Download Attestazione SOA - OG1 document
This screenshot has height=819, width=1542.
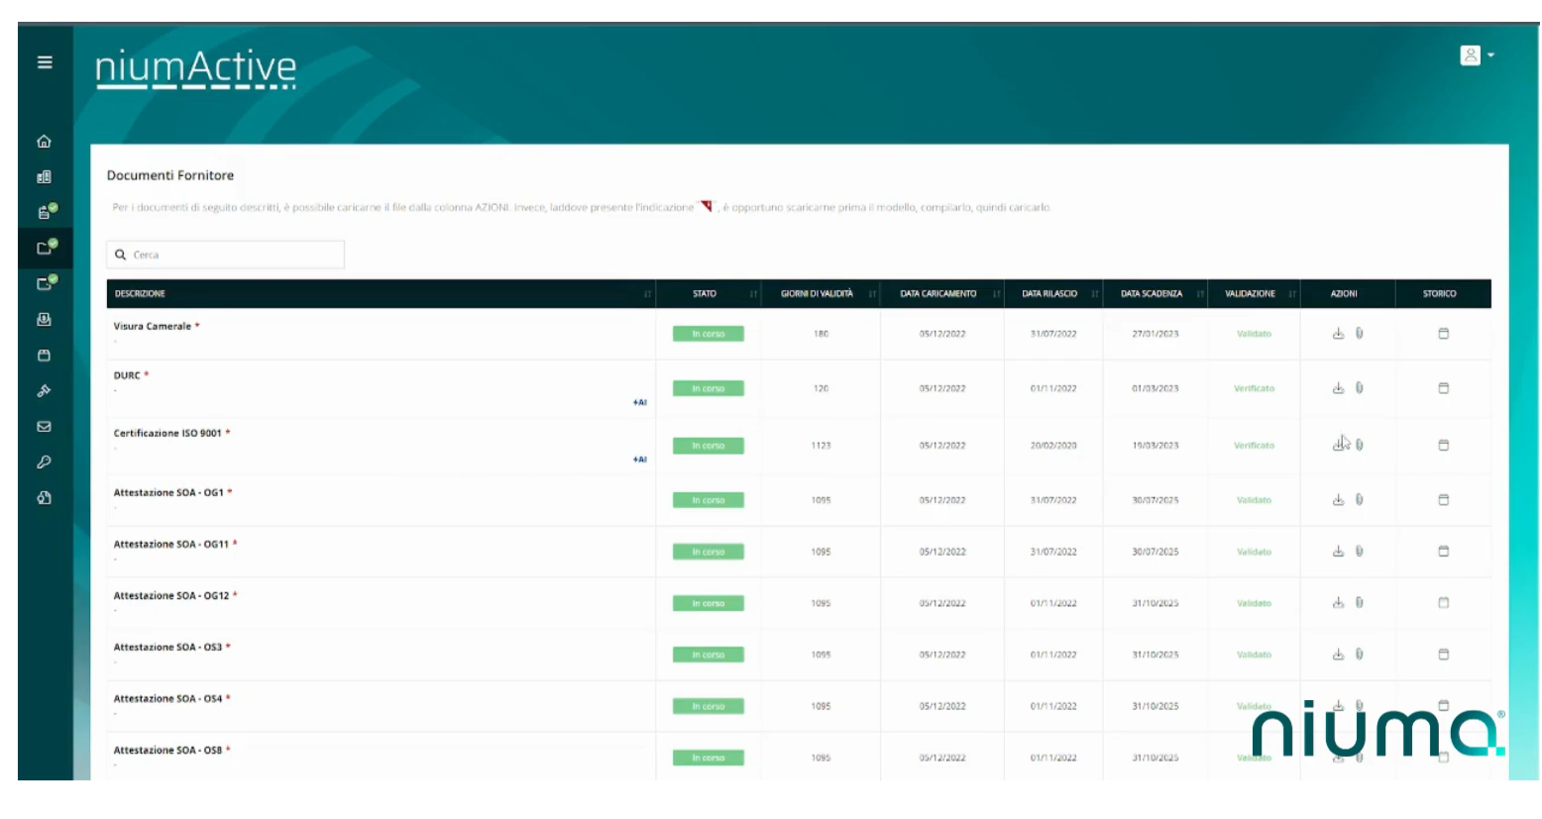(1338, 500)
